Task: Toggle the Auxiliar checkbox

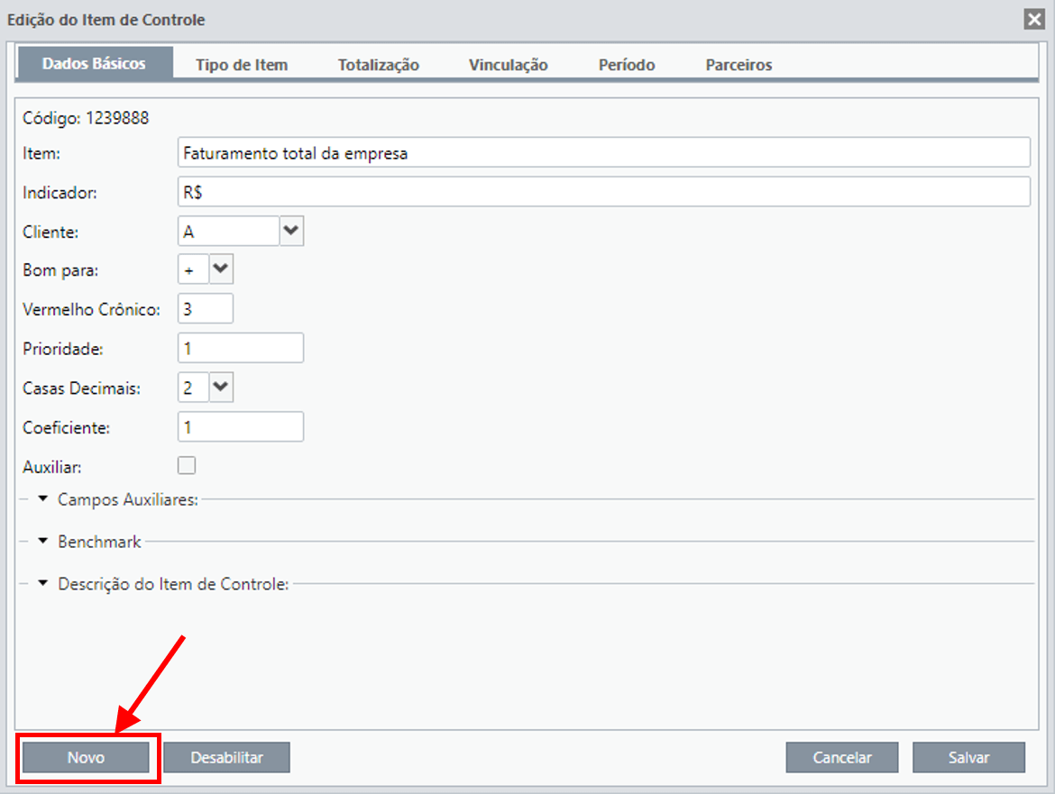Action: (187, 465)
